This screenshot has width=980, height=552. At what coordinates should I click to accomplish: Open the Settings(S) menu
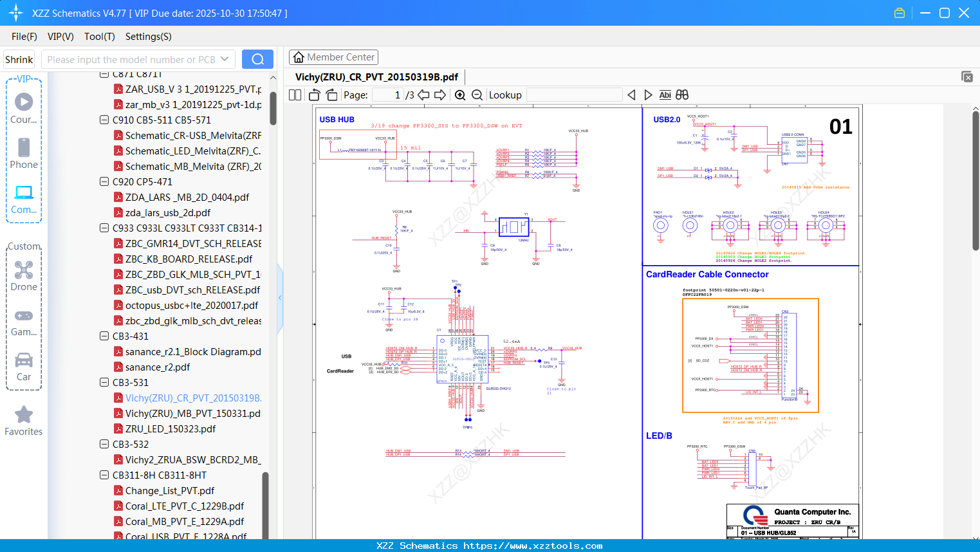pyautogui.click(x=148, y=37)
